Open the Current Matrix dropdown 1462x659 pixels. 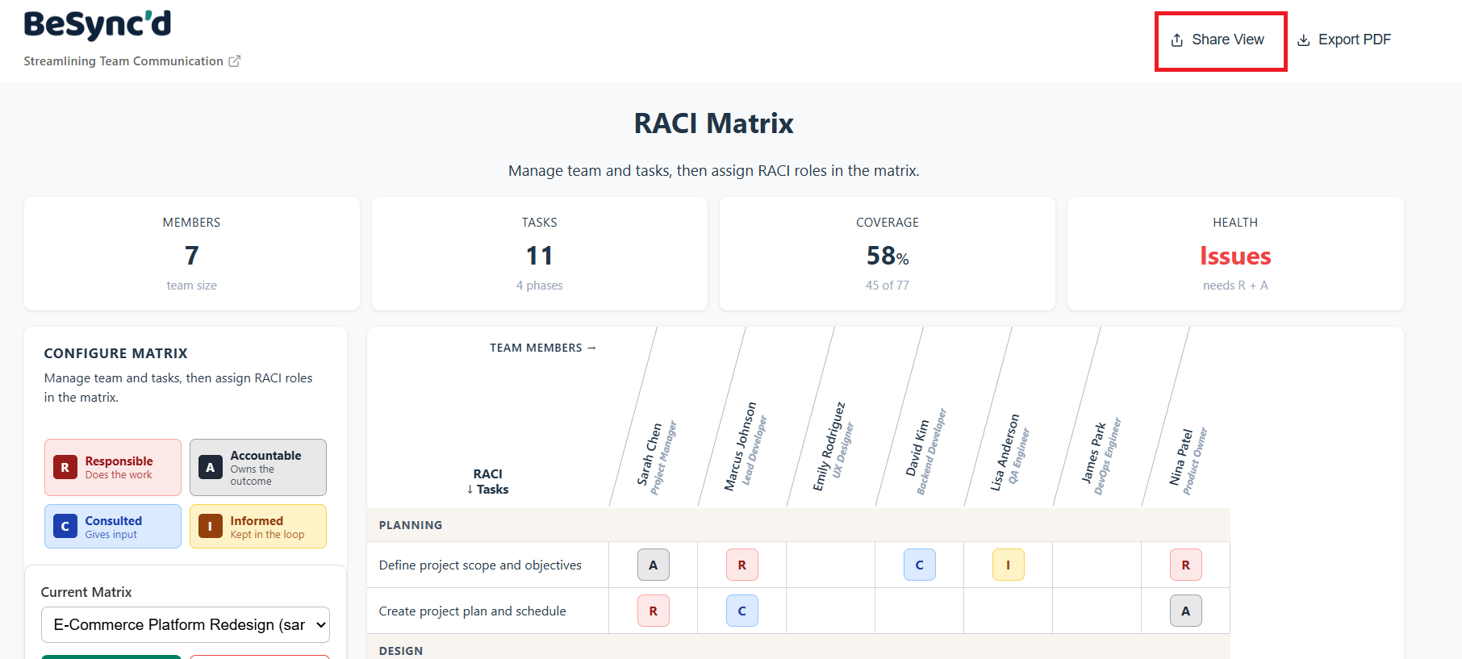(x=186, y=625)
